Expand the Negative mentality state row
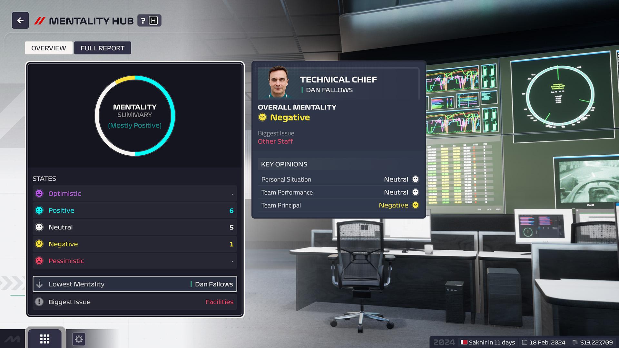619x348 pixels. point(134,244)
